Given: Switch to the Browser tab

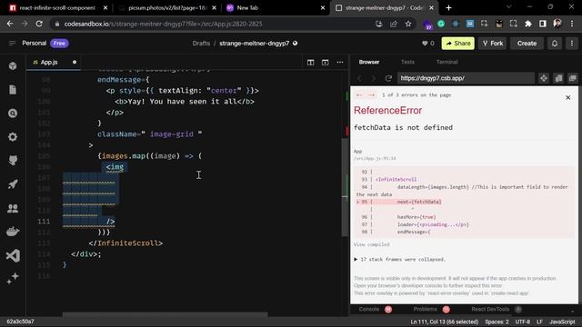Looking at the screenshot, I should coord(369,63).
